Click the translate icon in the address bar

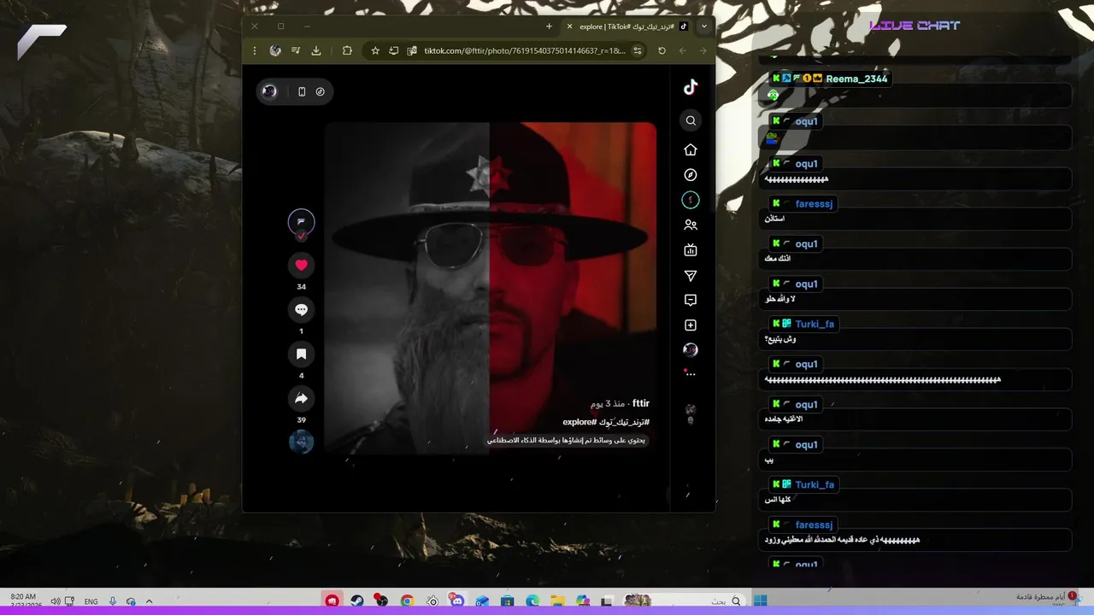tap(412, 50)
